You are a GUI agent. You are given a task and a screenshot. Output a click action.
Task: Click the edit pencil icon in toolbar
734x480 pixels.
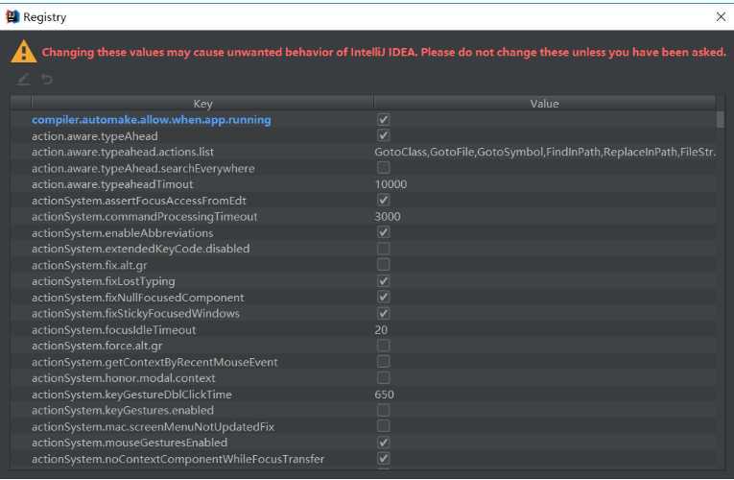(23, 79)
